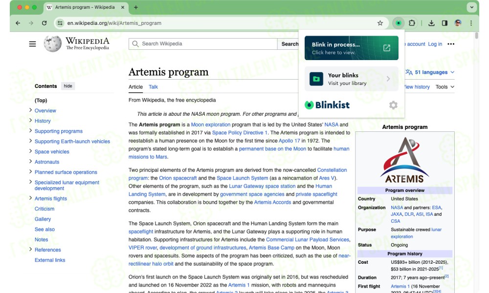This screenshot has width=489, height=293.
Task: Click the ESA link in infobox
Action: [437, 208]
